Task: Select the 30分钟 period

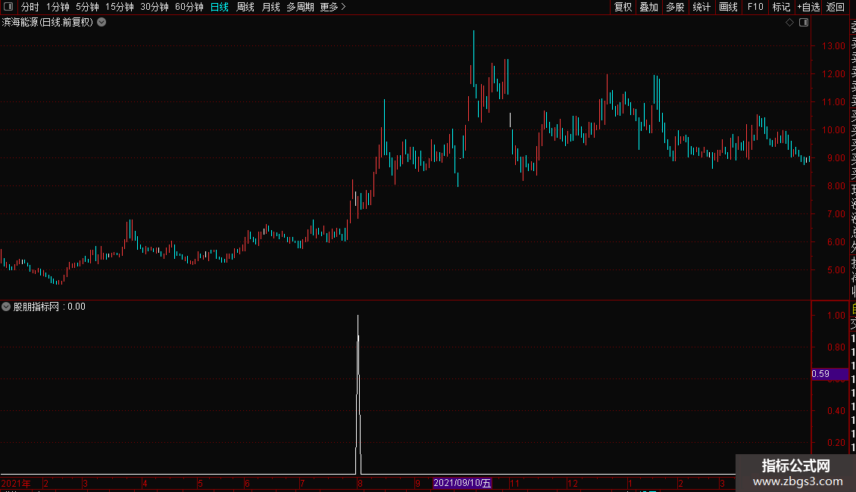Action: point(155,7)
